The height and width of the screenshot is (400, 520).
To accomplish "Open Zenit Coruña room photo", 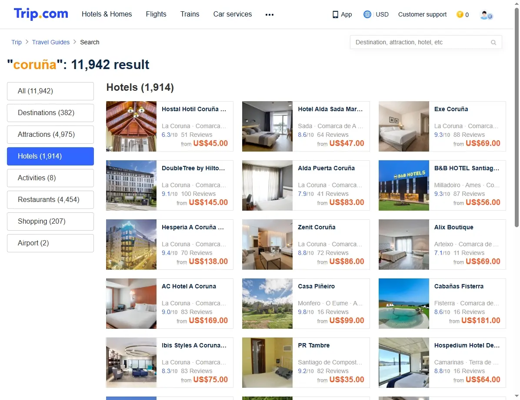I will pyautogui.click(x=267, y=245).
